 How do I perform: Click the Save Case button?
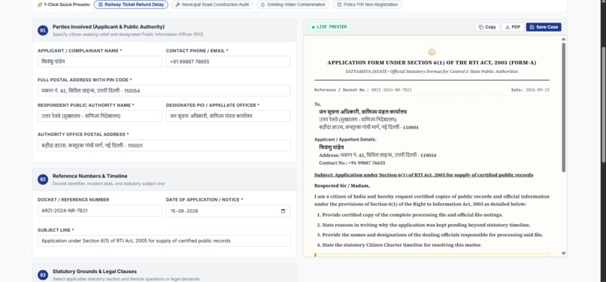(544, 27)
